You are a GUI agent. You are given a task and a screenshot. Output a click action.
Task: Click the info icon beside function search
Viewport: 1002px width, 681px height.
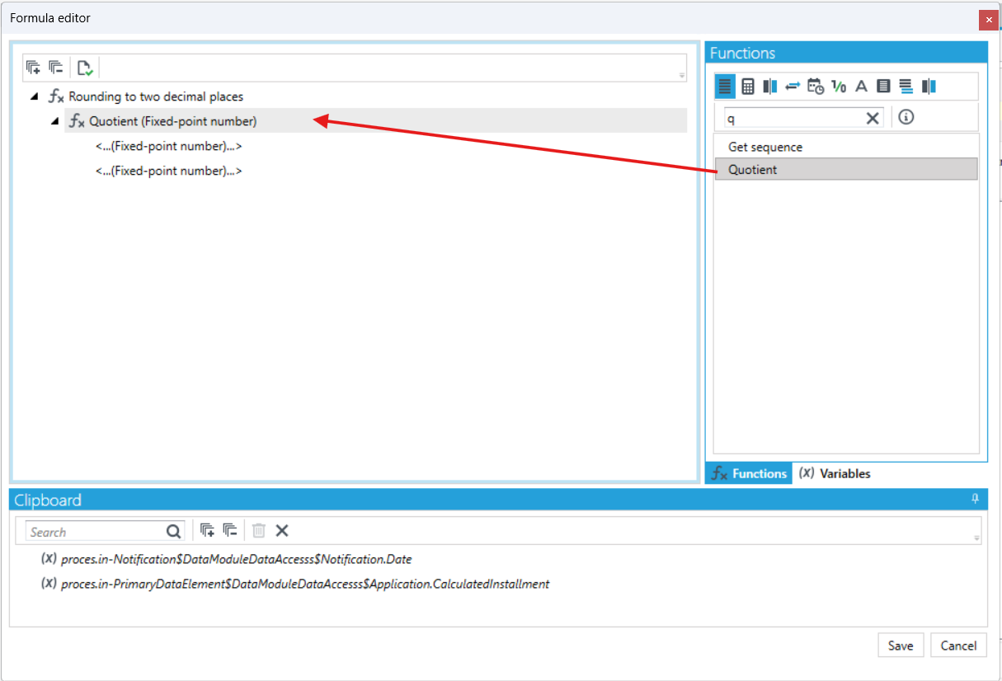[906, 117]
